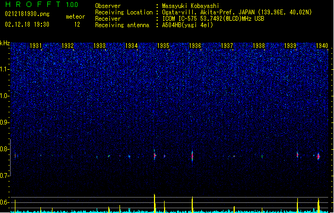
Task: Click the 1931 time marker
Action: [x=36, y=45]
